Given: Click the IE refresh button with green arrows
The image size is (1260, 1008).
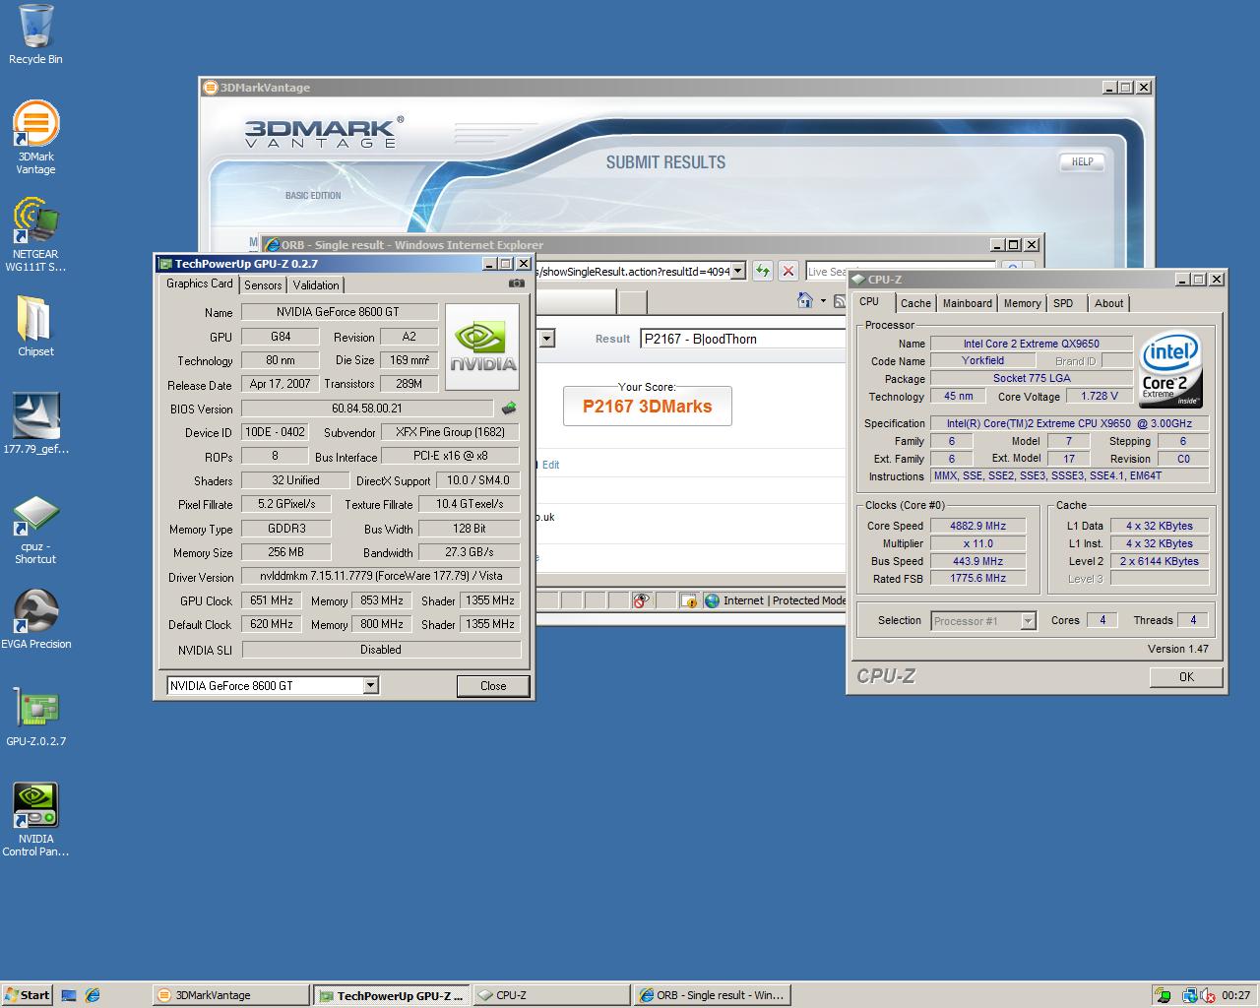Looking at the screenshot, I should pyautogui.click(x=763, y=271).
